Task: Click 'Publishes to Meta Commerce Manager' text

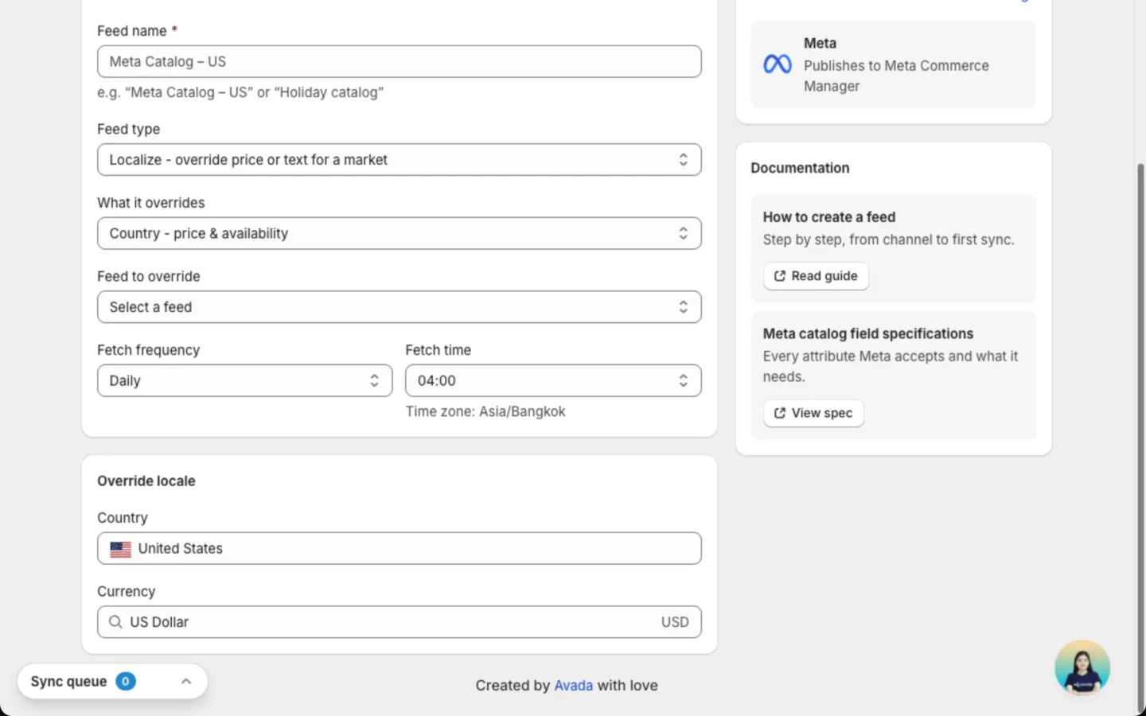Action: (x=896, y=76)
